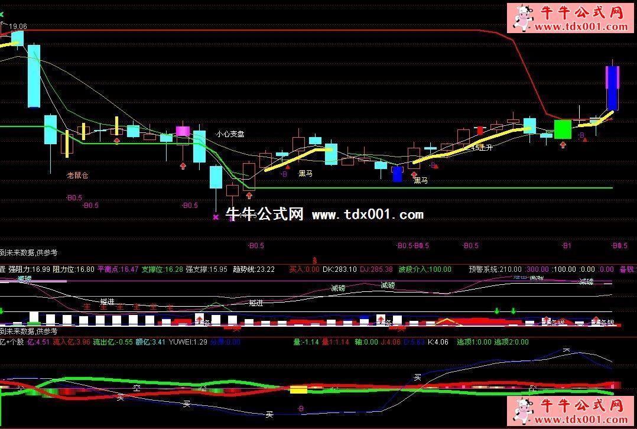The width and height of the screenshot is (637, 429).
Task: Click the 19.06 high price label
Action: pos(18,27)
